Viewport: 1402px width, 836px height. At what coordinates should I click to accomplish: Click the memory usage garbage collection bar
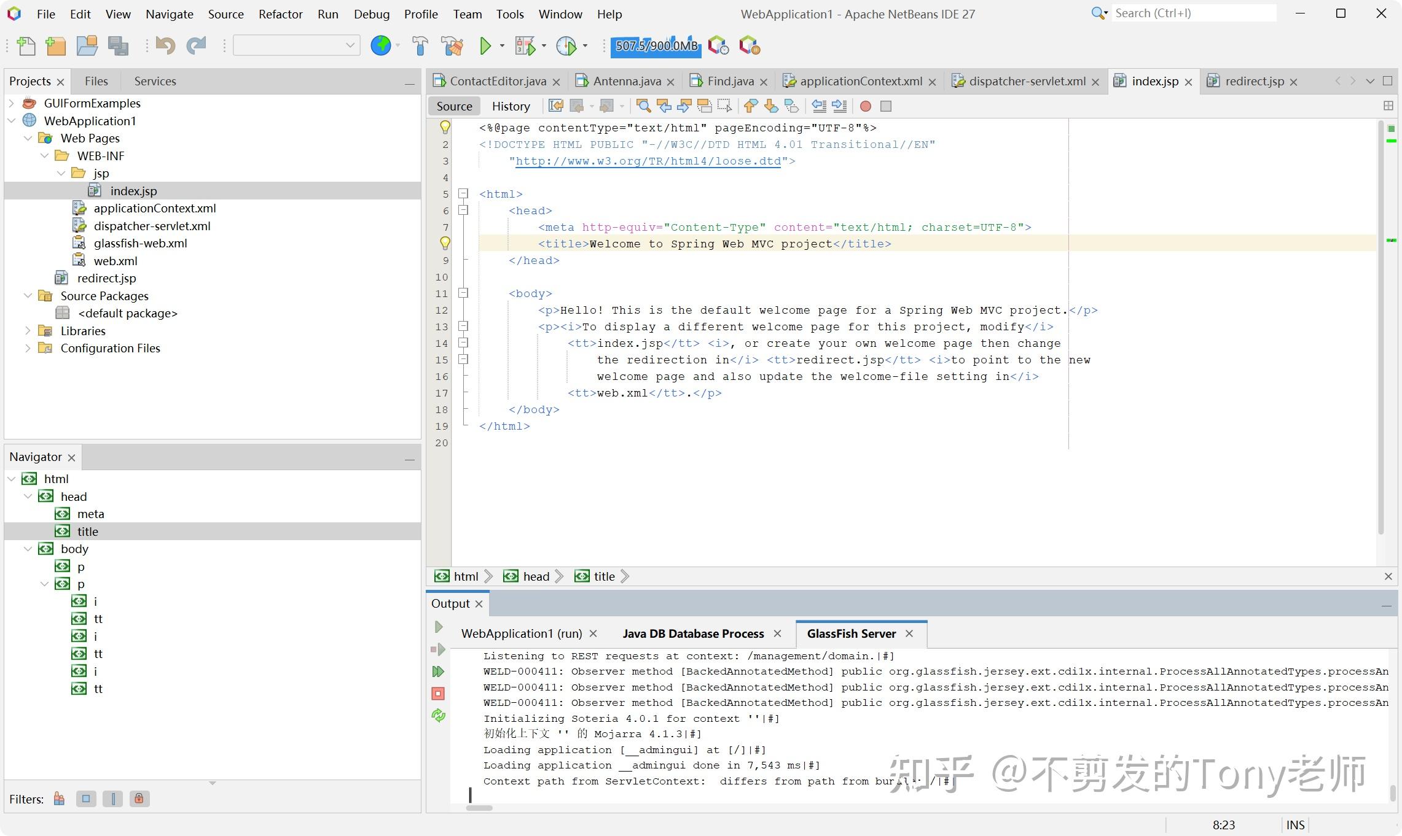click(x=656, y=46)
